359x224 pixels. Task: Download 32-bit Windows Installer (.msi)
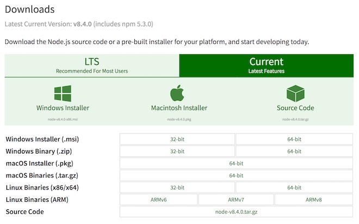point(177,139)
